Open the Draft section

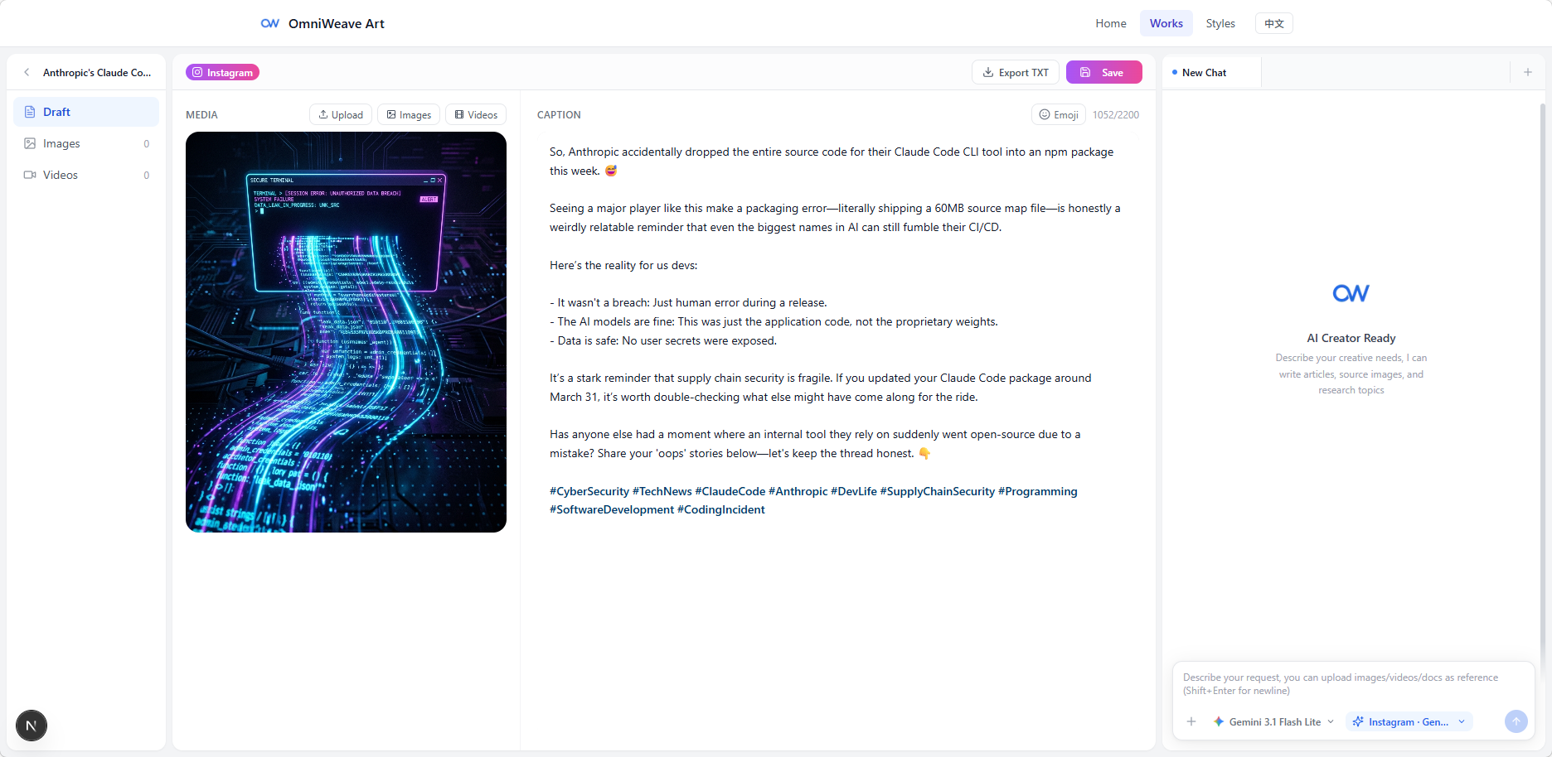(86, 112)
